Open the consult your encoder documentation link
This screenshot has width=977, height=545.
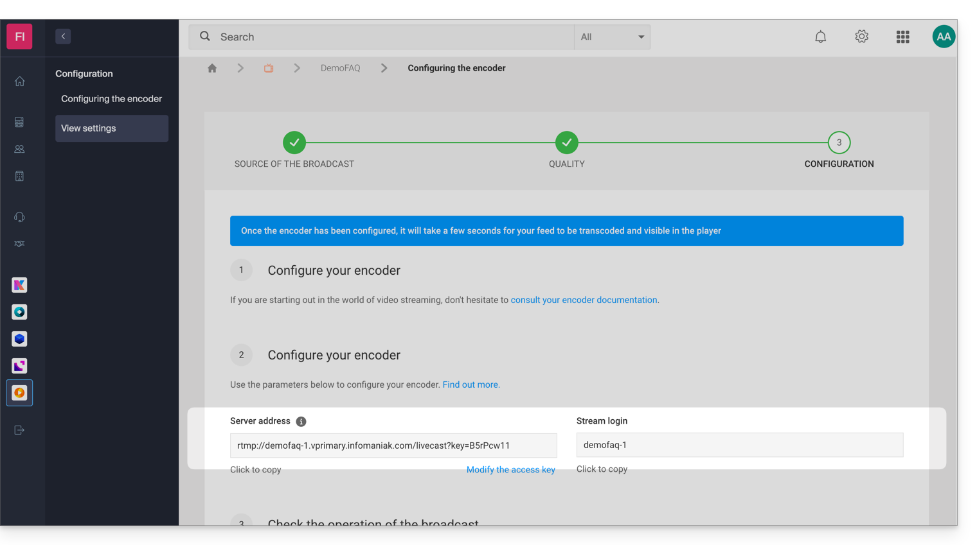[584, 300]
